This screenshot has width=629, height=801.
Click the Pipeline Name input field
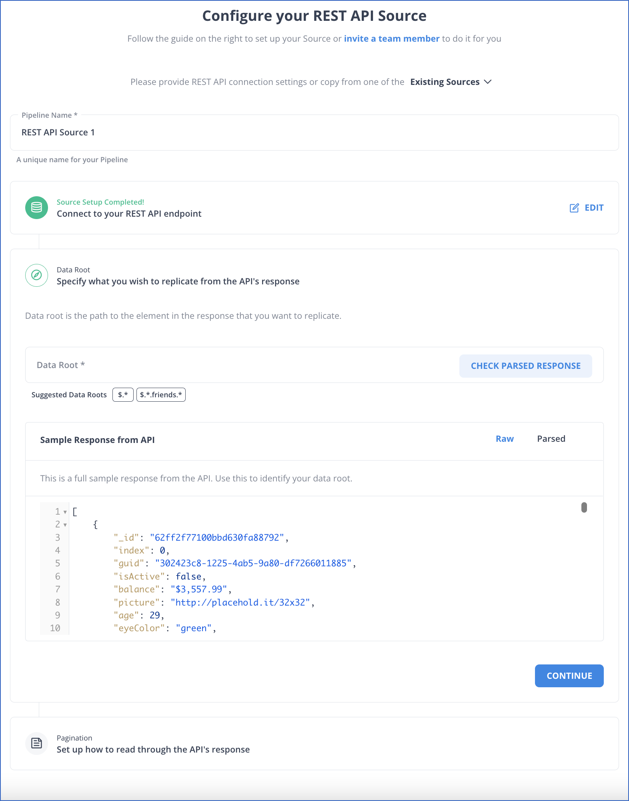[x=160, y=132]
